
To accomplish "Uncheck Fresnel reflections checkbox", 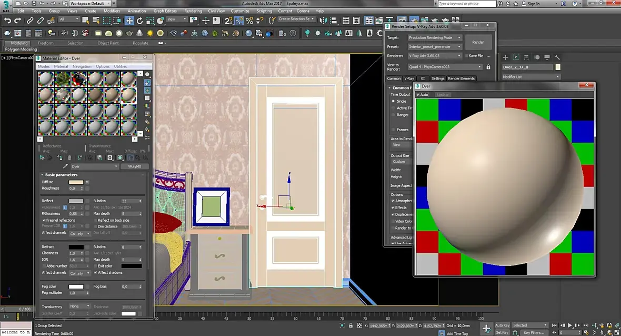I will tap(43, 220).
